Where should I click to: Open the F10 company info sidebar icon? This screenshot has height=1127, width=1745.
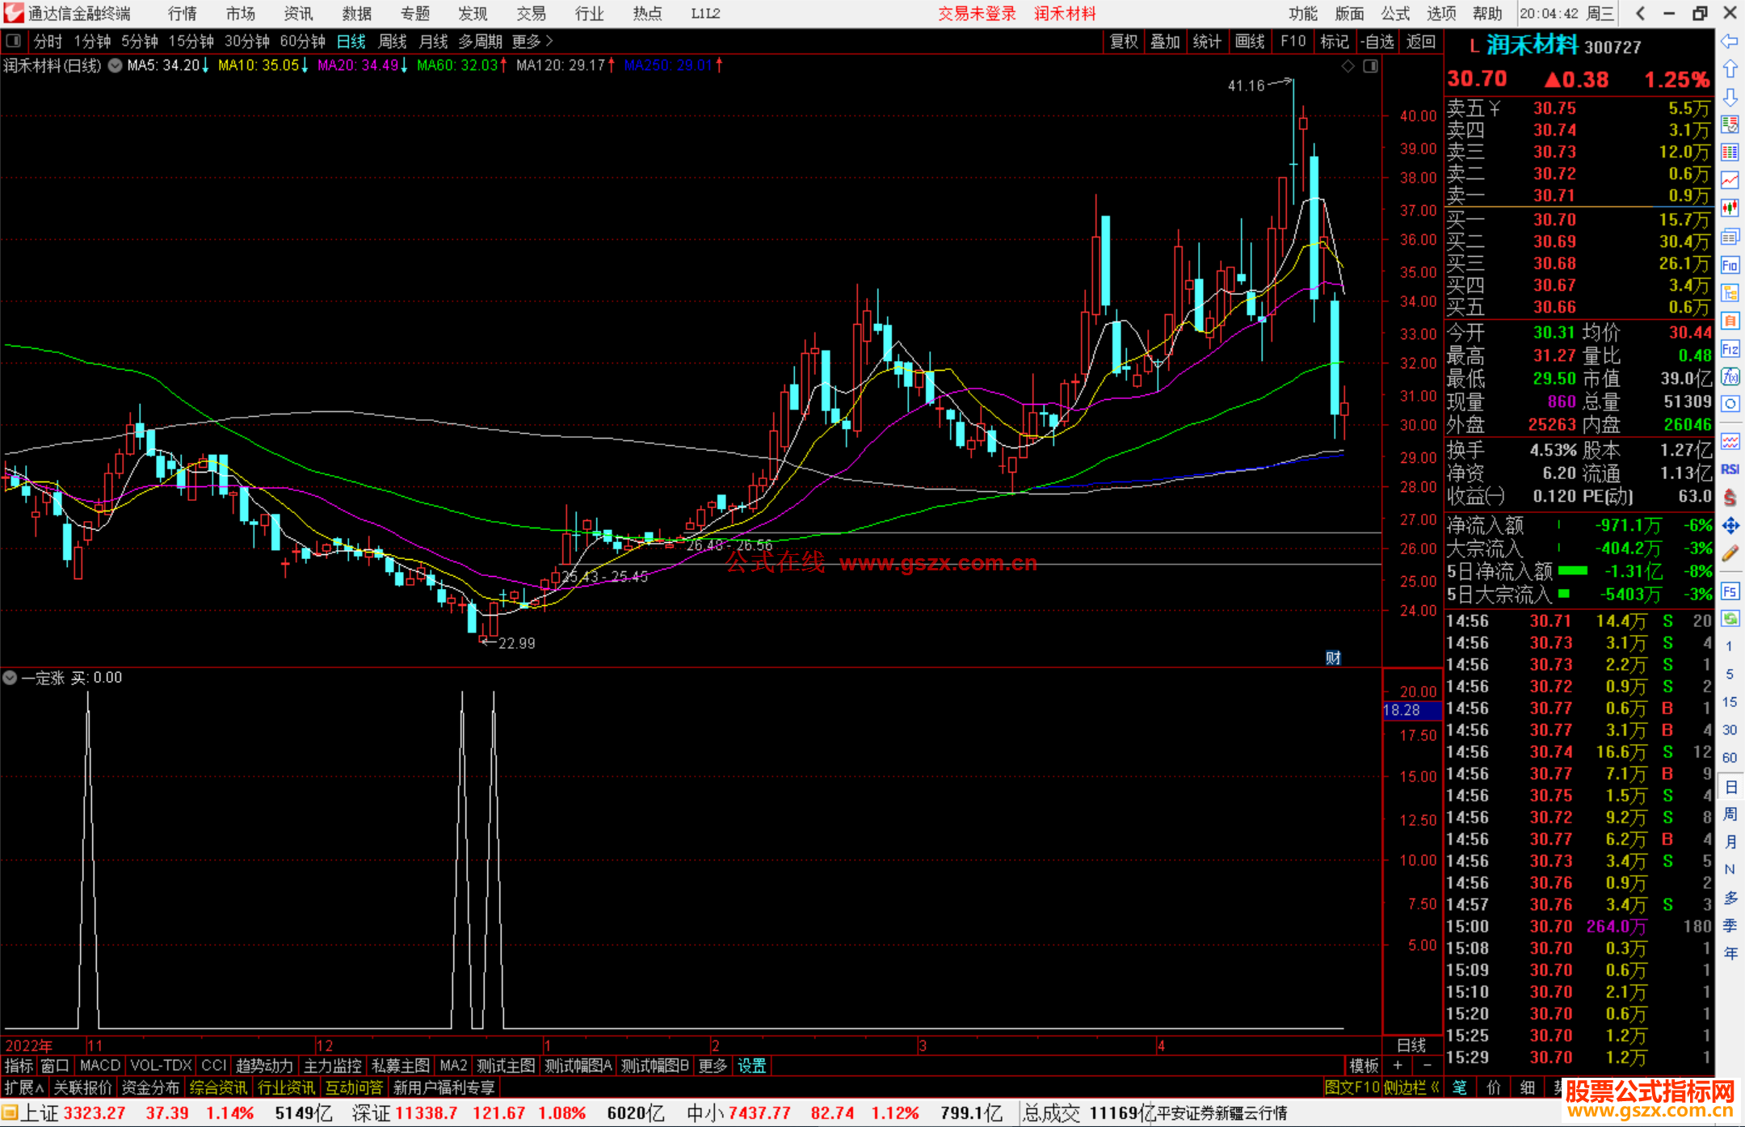click(x=1730, y=265)
